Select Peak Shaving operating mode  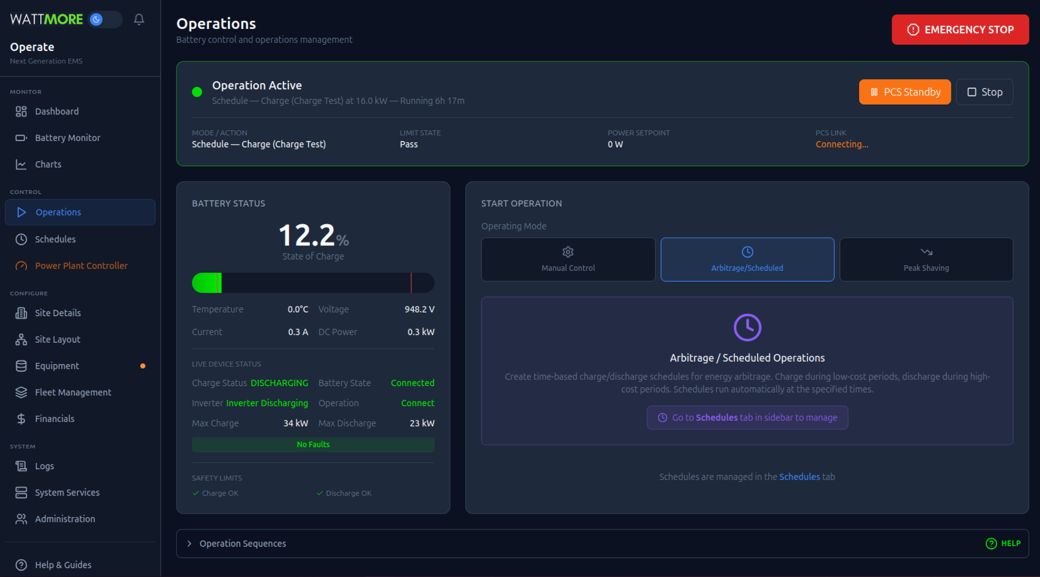coord(926,260)
